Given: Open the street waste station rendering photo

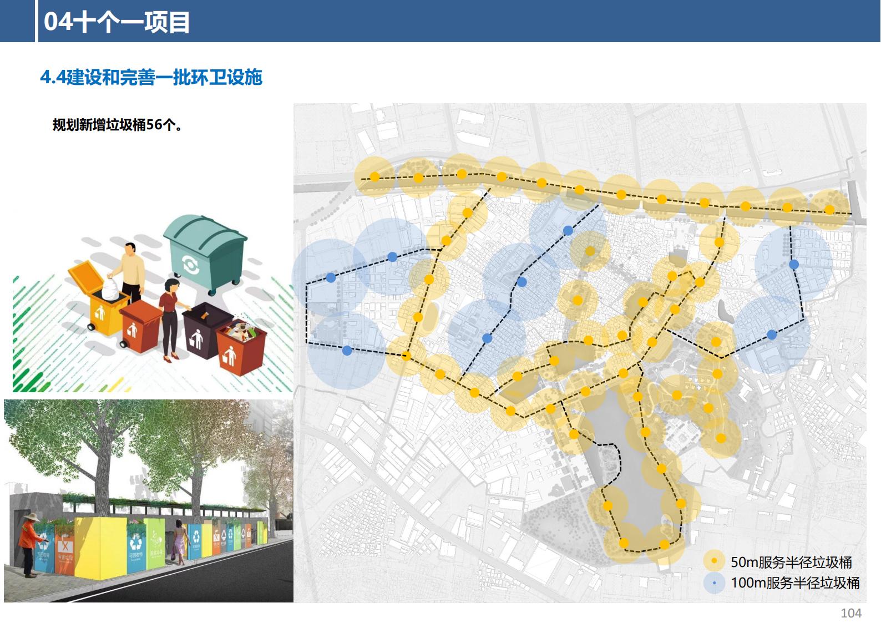Looking at the screenshot, I should coord(149,500).
